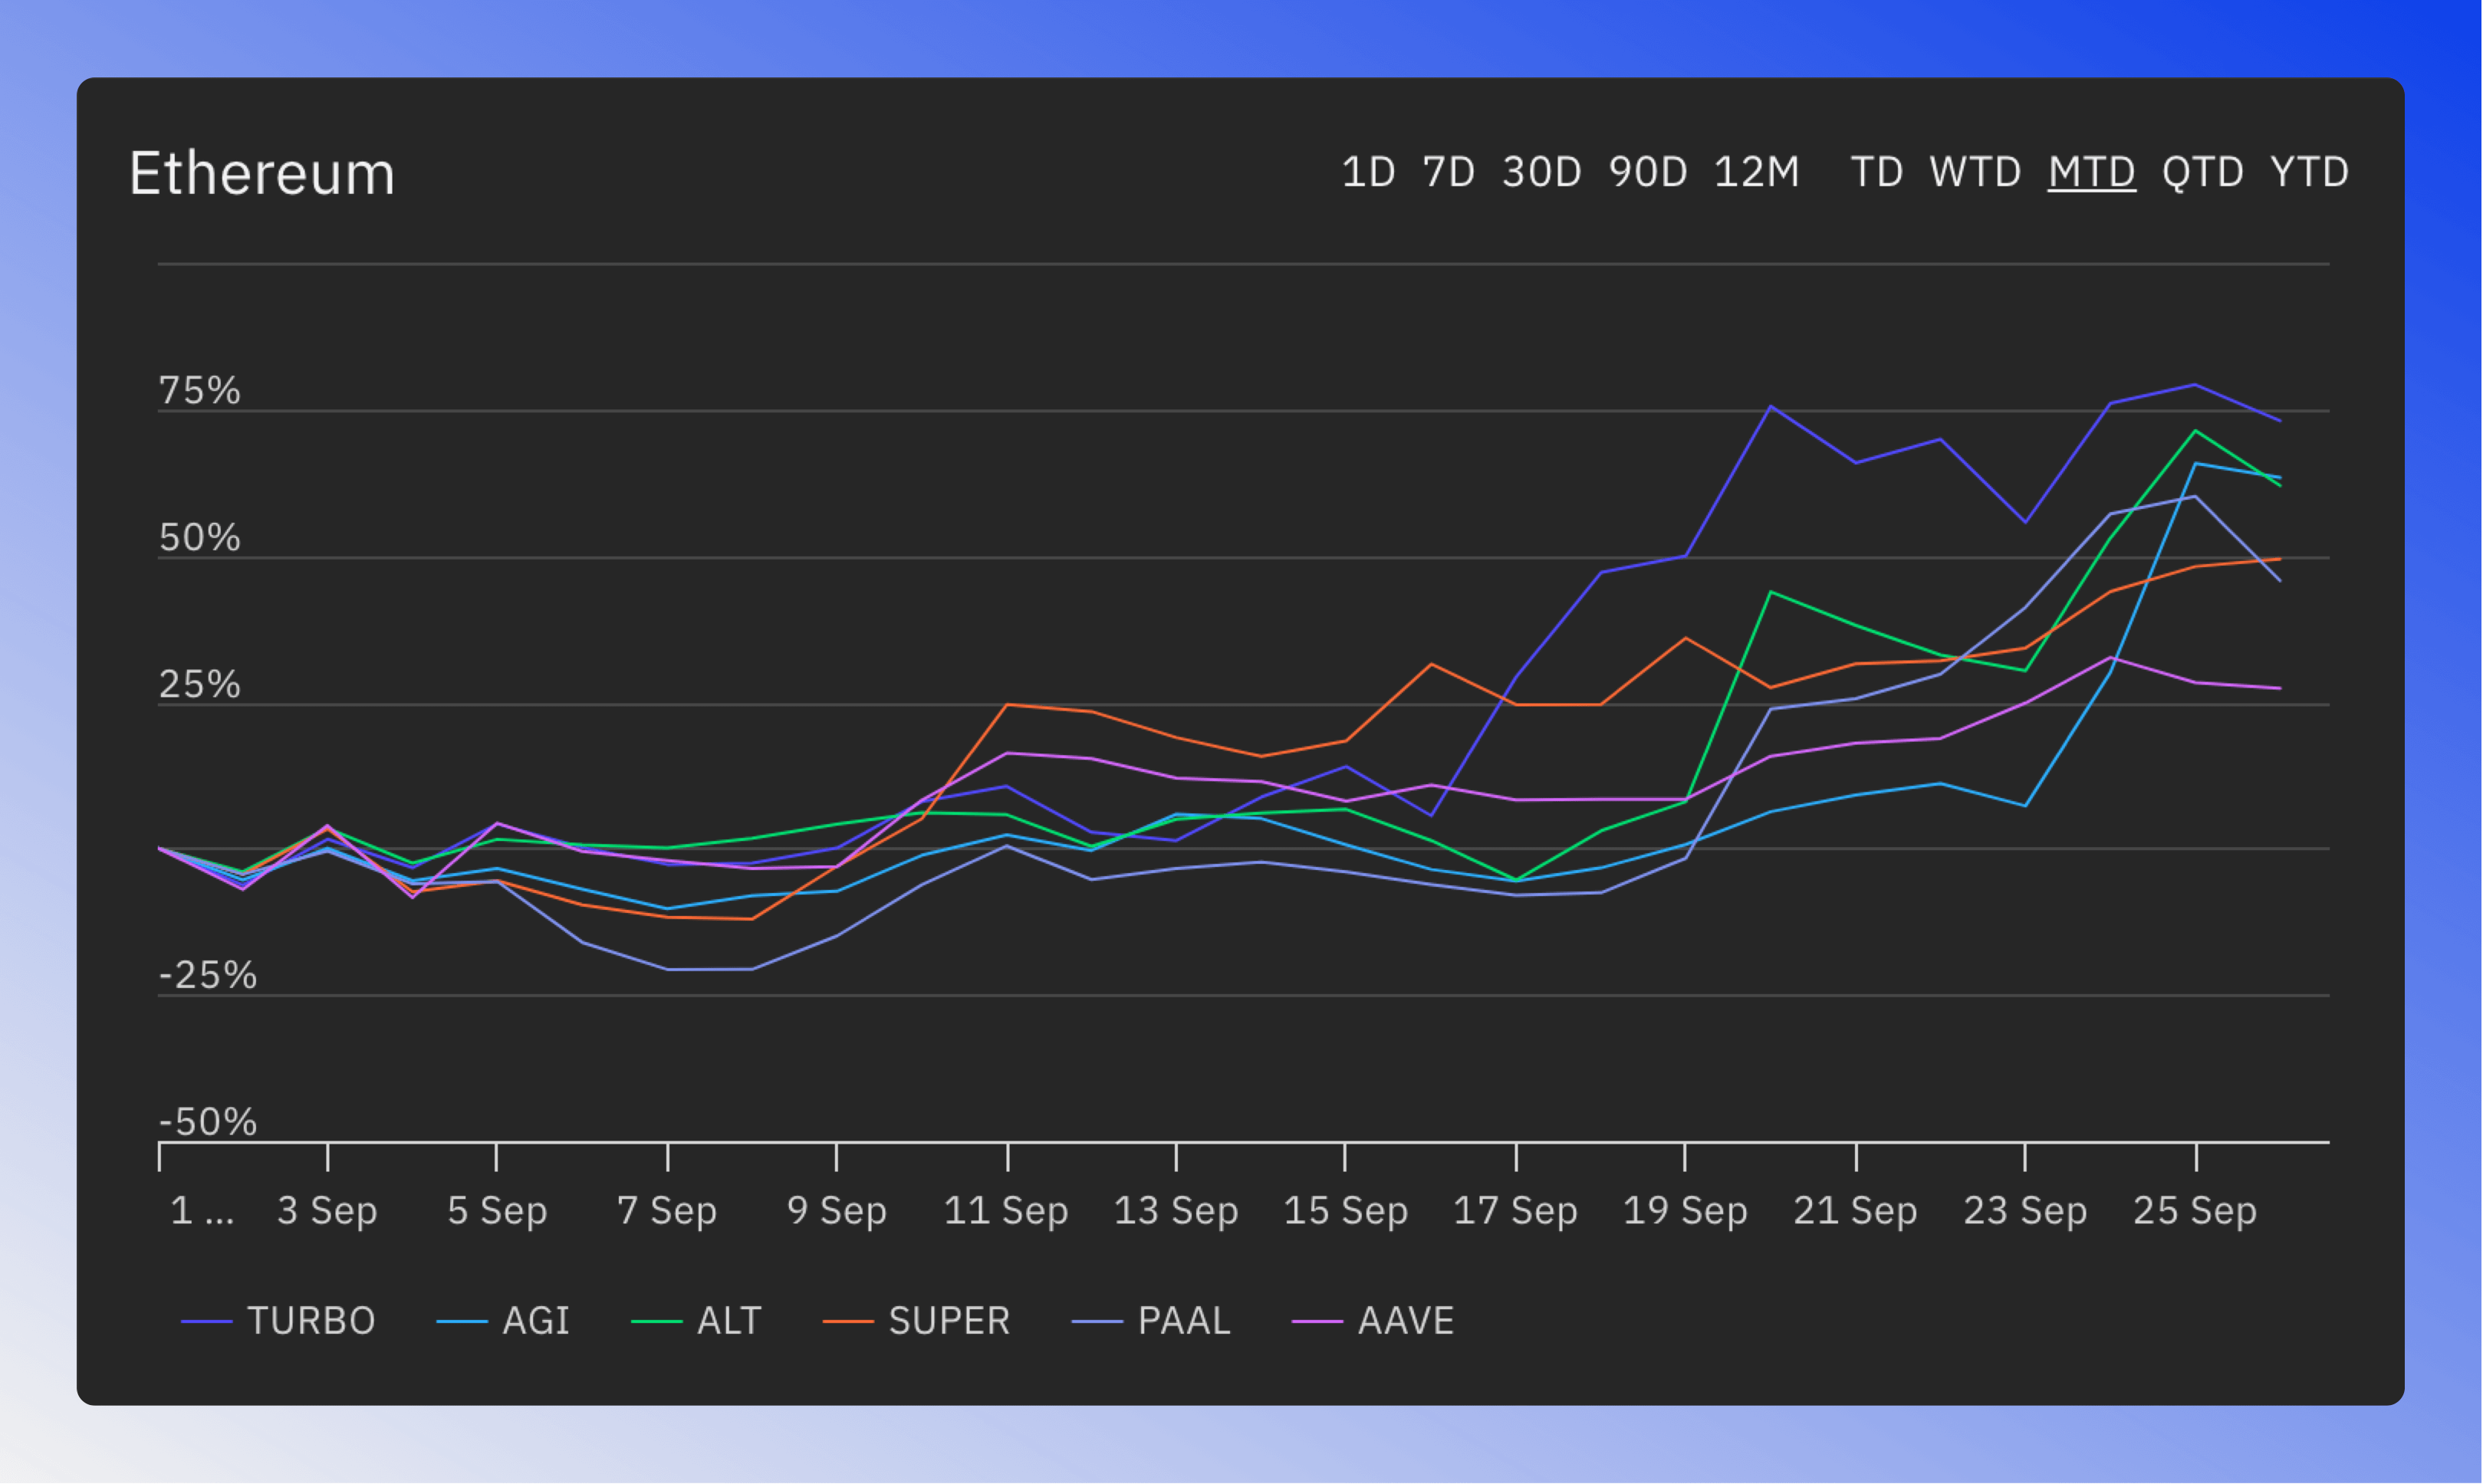Image resolution: width=2483 pixels, height=1484 pixels.
Task: Click the underlined MTD period
Action: [x=2091, y=172]
